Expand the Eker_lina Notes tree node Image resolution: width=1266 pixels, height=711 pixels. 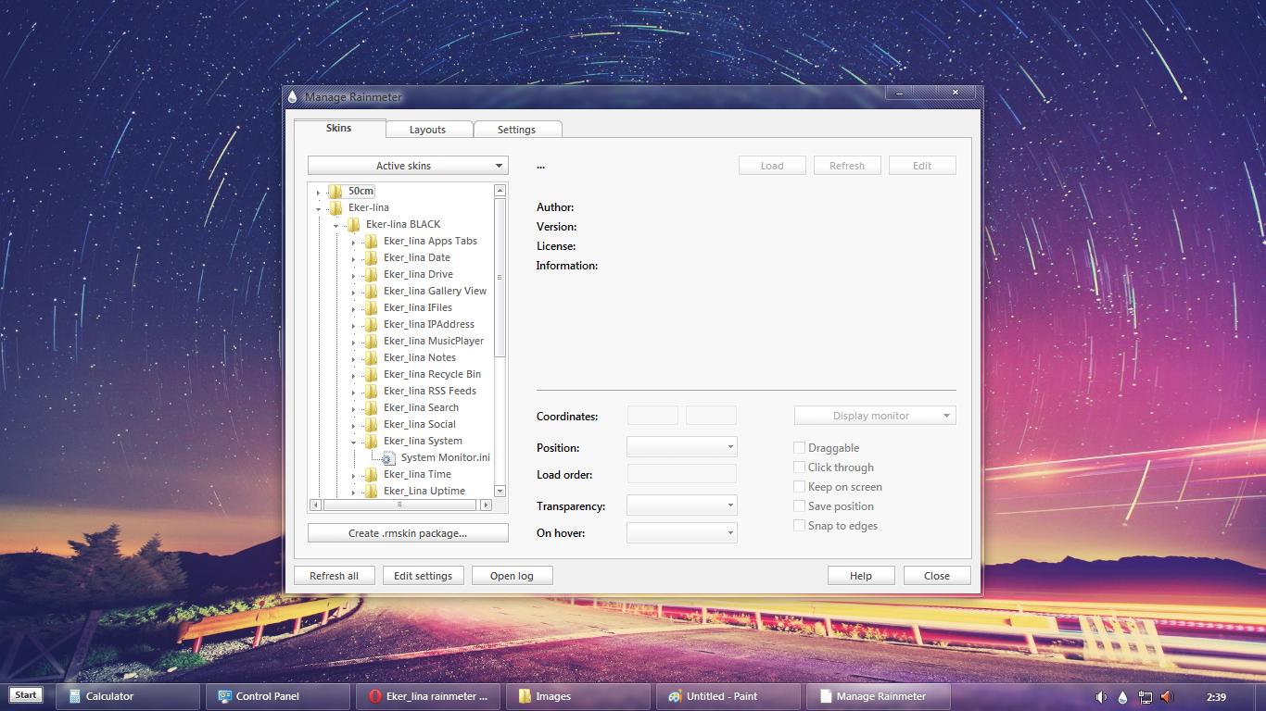(x=353, y=359)
